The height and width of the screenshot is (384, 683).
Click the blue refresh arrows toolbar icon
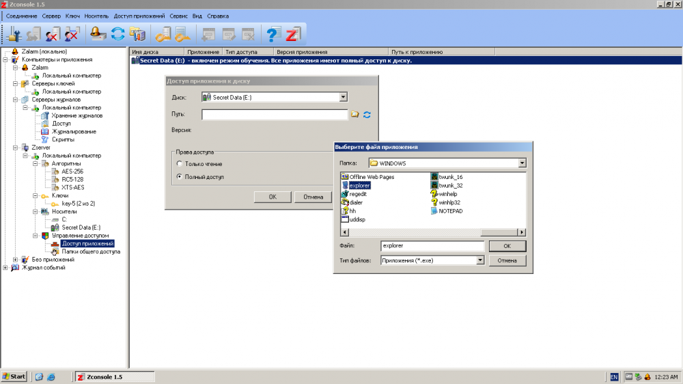click(117, 34)
